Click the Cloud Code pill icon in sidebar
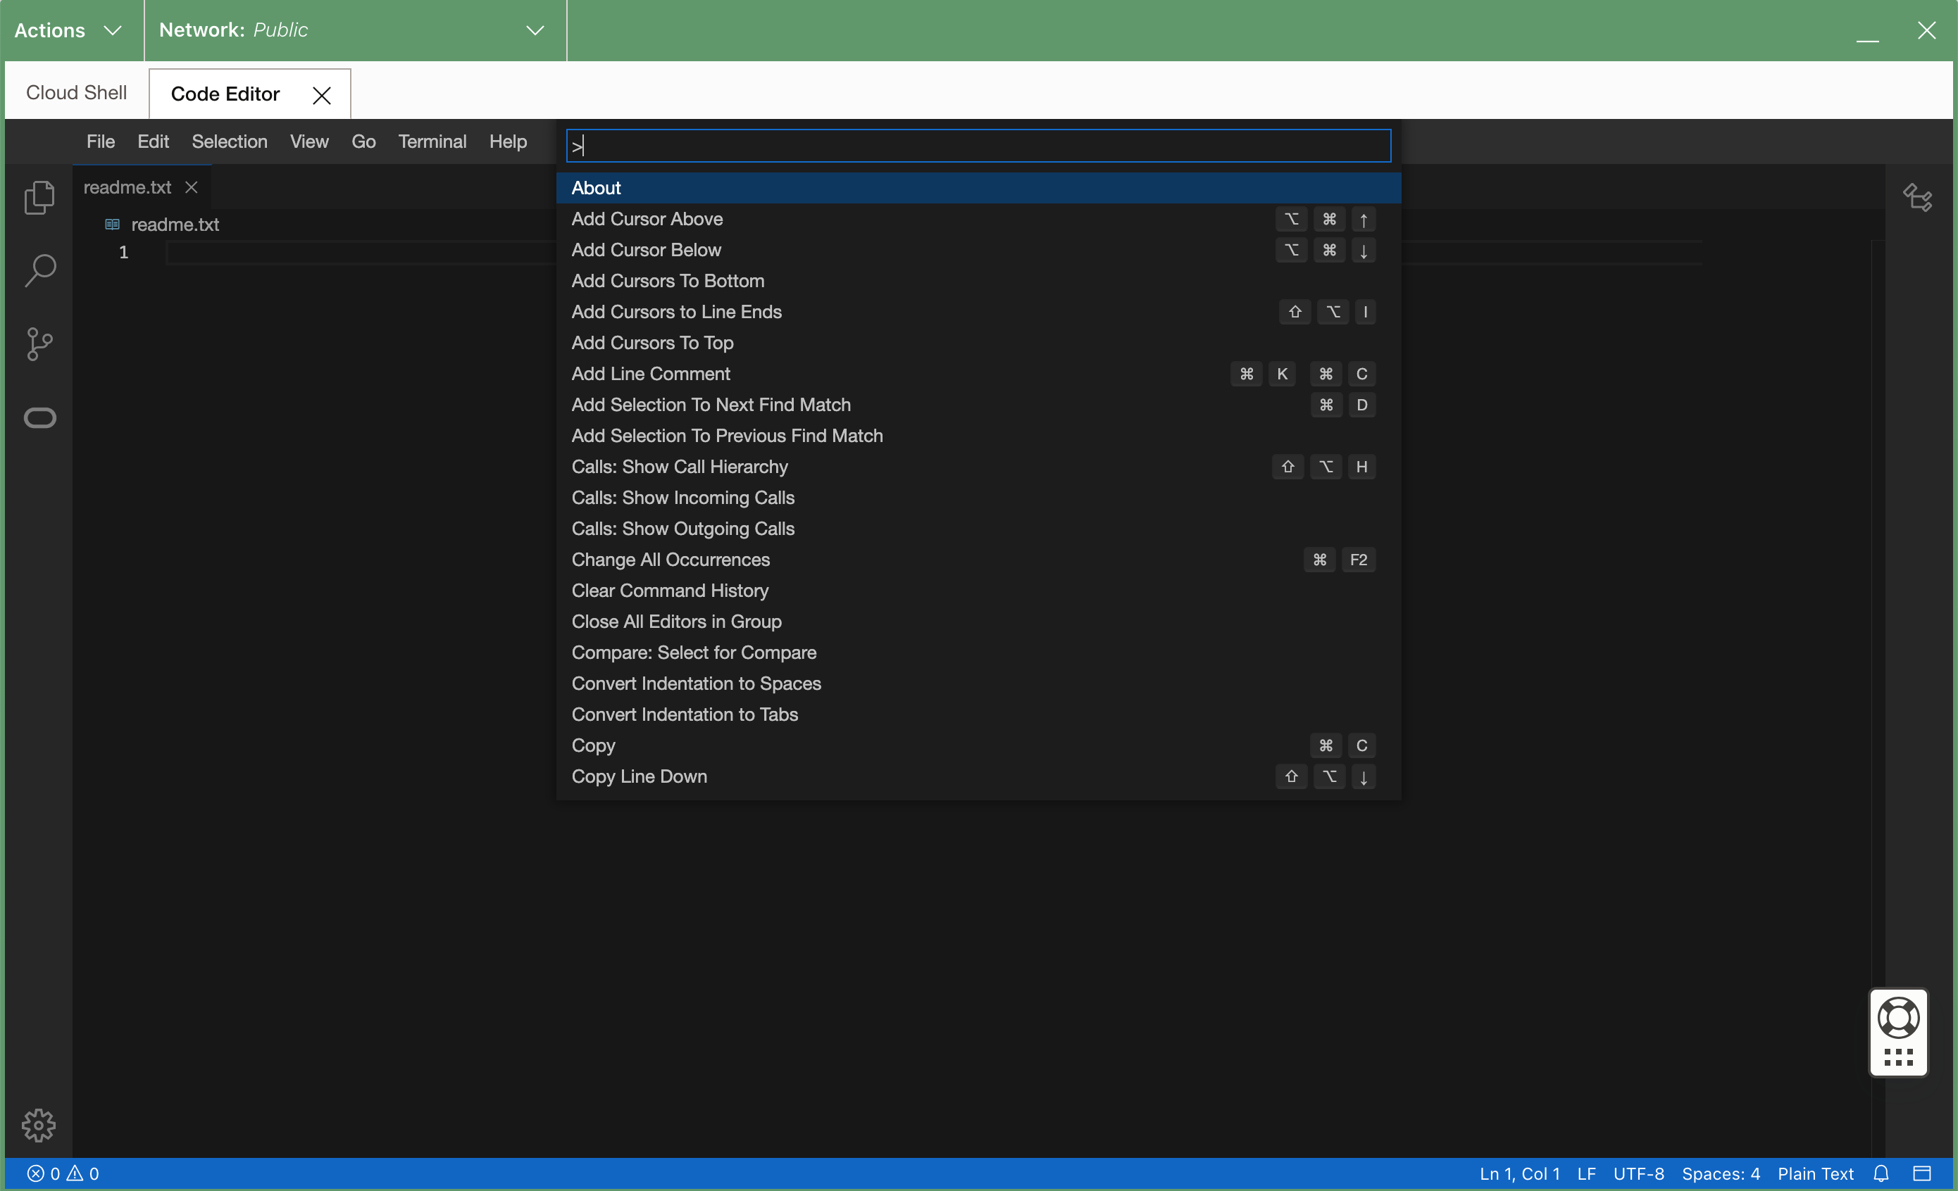 click(x=39, y=417)
